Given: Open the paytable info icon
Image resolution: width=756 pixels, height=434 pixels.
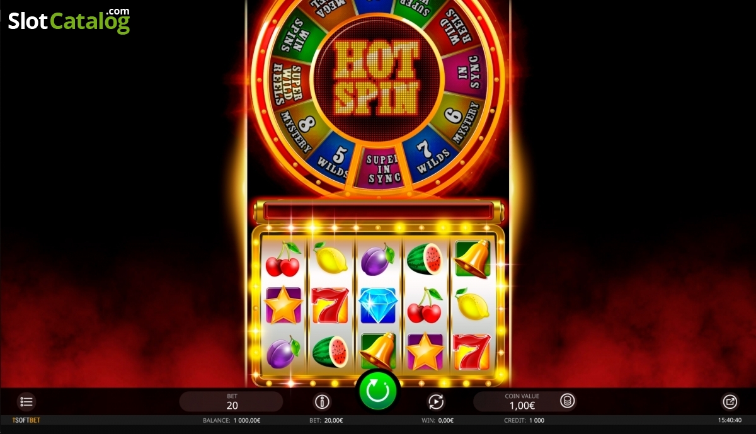Looking at the screenshot, I should [323, 401].
